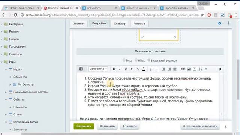Reload the browser page

pyautogui.click(x=15, y=15)
